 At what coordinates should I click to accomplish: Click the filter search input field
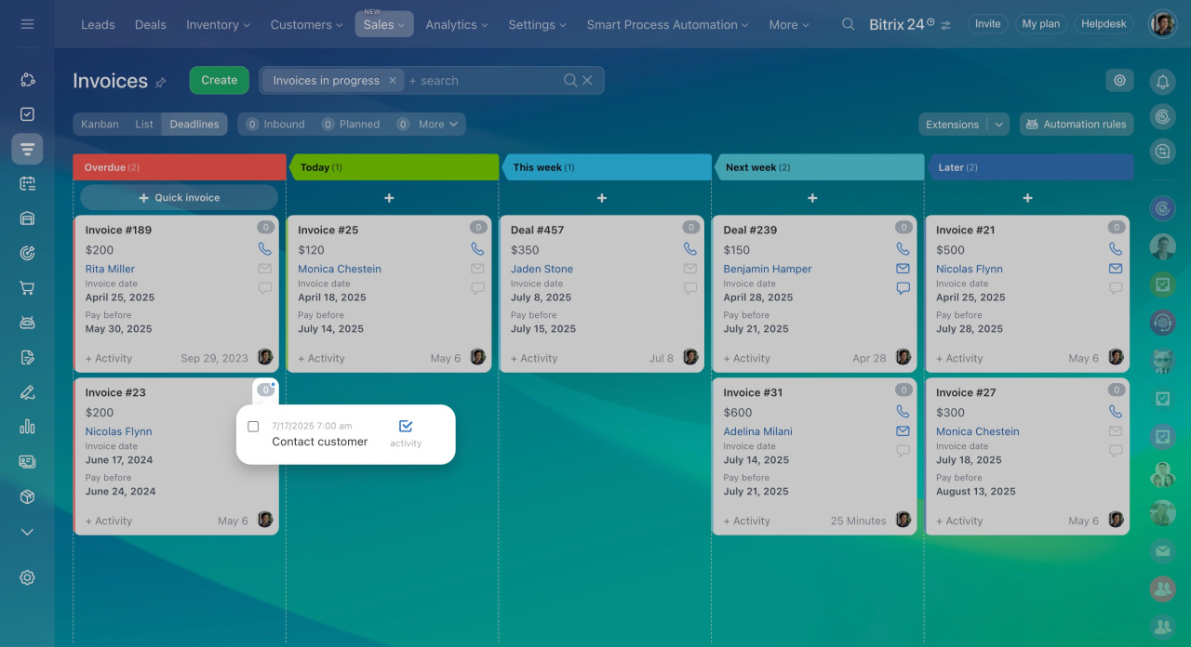[x=484, y=81]
